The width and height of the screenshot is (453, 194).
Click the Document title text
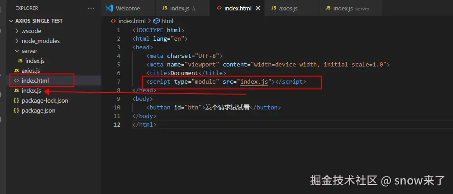184,73
